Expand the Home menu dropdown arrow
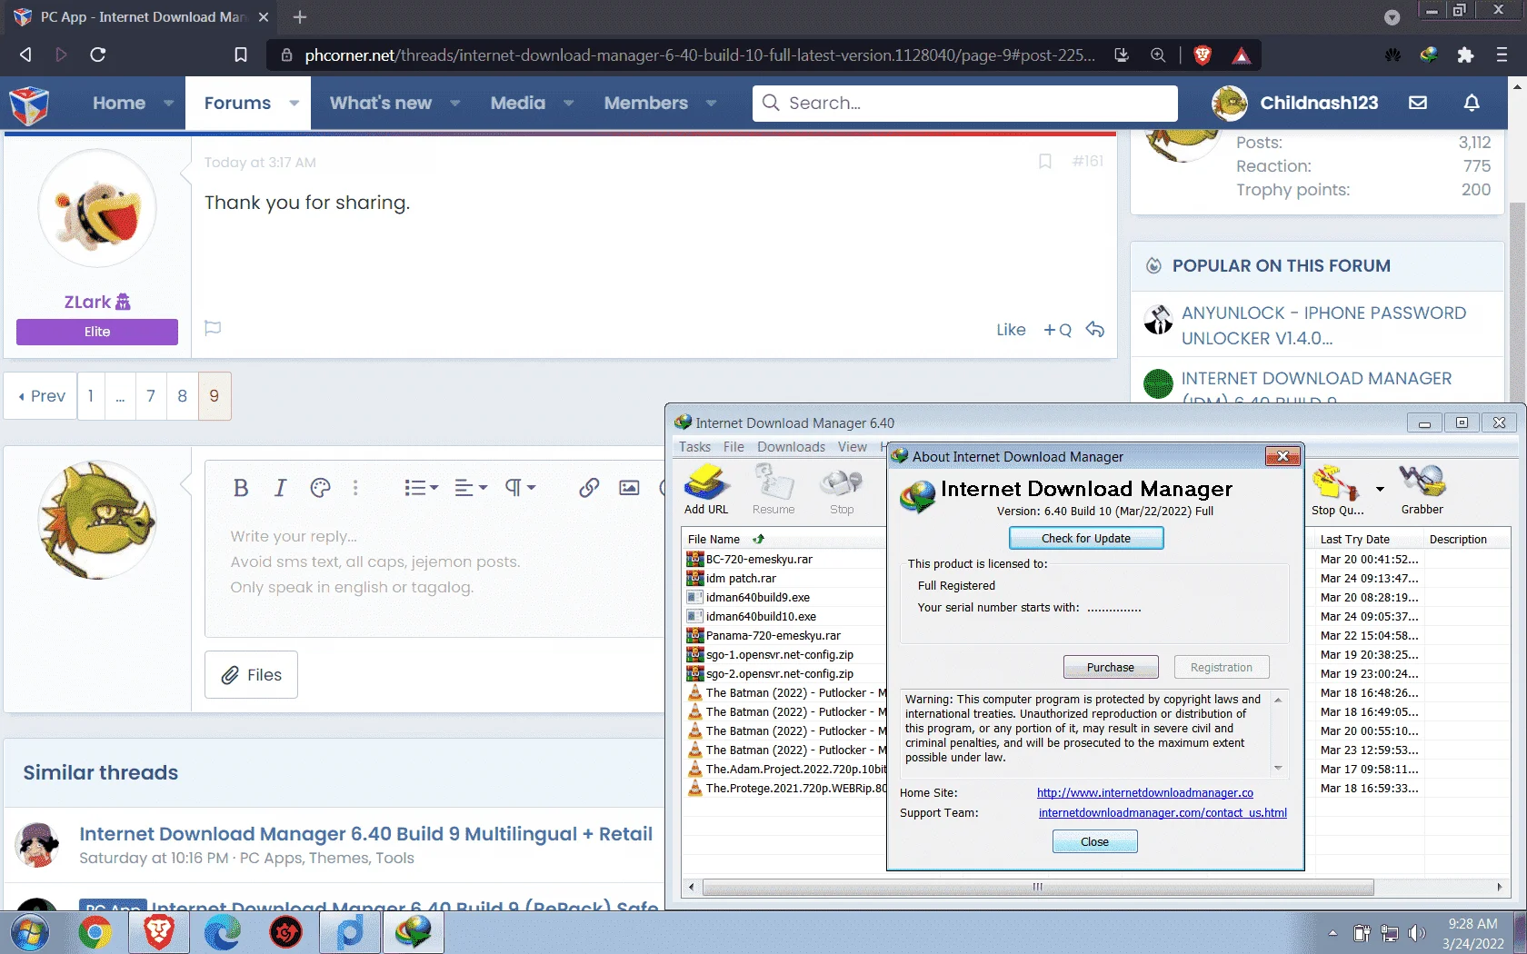Viewport: 1527px width, 954px height. [x=168, y=104]
